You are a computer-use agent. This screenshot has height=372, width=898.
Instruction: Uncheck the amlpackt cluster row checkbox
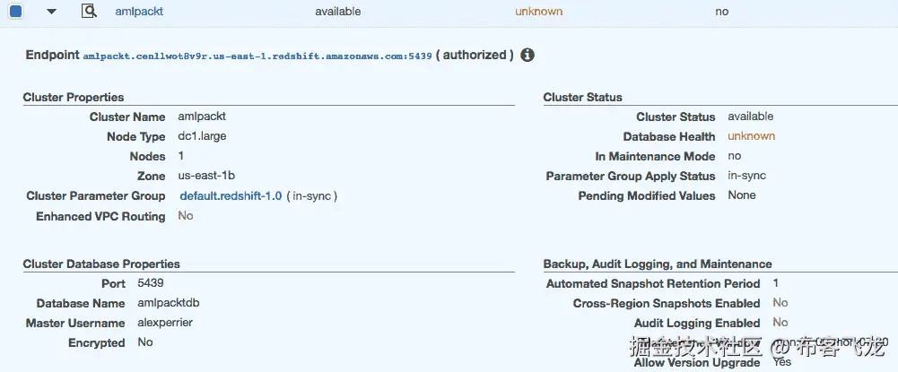pos(16,12)
